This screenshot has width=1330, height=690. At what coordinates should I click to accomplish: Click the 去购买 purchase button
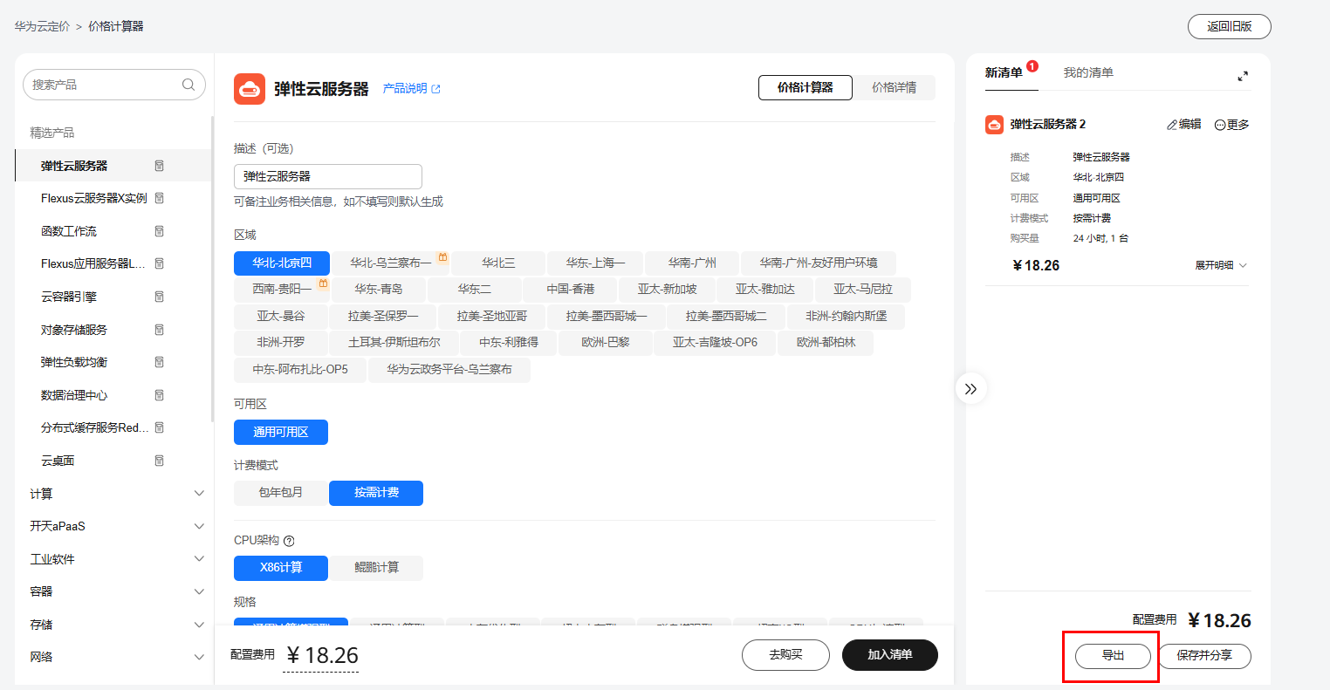(785, 655)
